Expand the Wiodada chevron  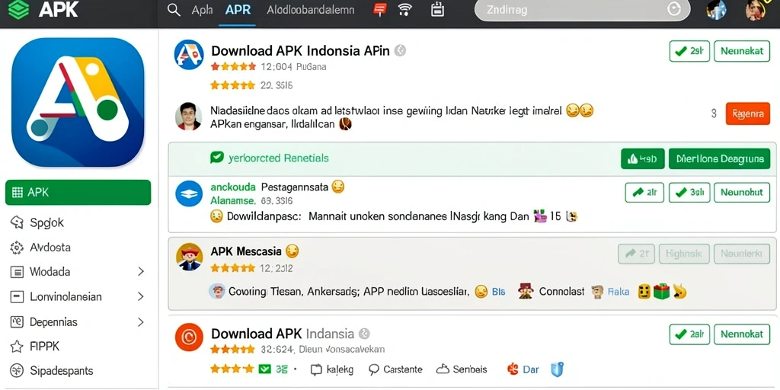pyautogui.click(x=141, y=272)
